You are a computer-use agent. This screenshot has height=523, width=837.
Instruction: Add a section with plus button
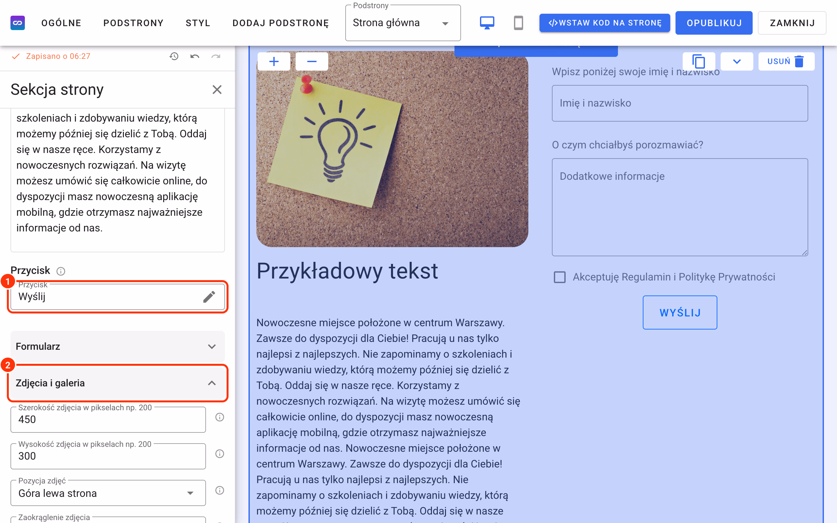click(x=274, y=61)
